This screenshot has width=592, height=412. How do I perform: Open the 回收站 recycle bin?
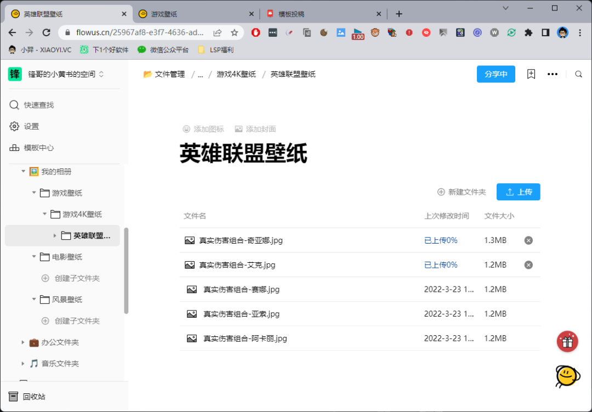[34, 397]
